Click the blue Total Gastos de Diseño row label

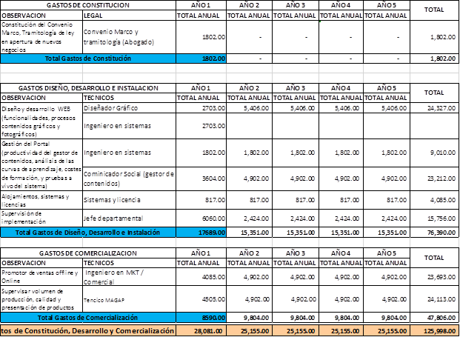(88, 233)
